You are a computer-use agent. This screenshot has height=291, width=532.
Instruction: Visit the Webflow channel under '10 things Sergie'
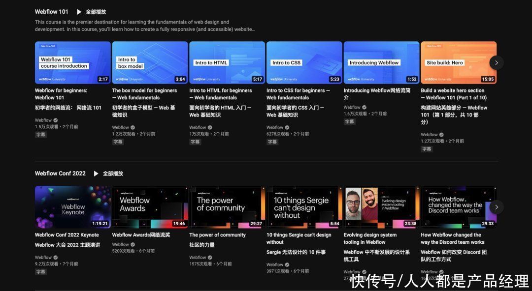coord(275,264)
